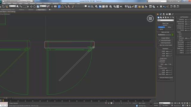Collapse the Object Type rollout
Image resolution: width=191 pixels, height=107 pixels.
165,23
